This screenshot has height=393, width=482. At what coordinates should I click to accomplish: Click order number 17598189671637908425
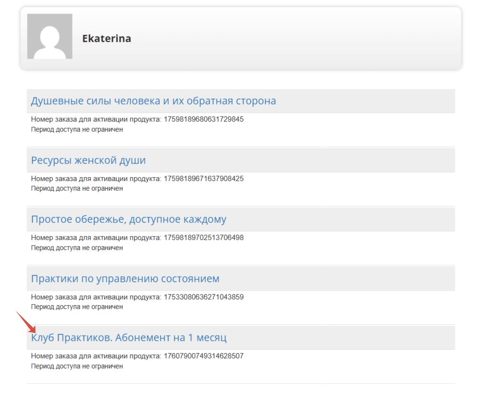[x=203, y=179]
